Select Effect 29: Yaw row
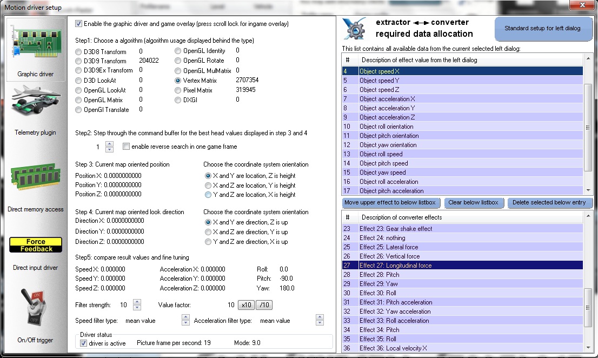The width and height of the screenshot is (598, 358). click(463, 284)
